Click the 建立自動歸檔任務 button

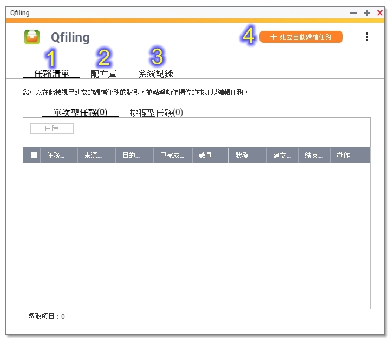pos(301,37)
